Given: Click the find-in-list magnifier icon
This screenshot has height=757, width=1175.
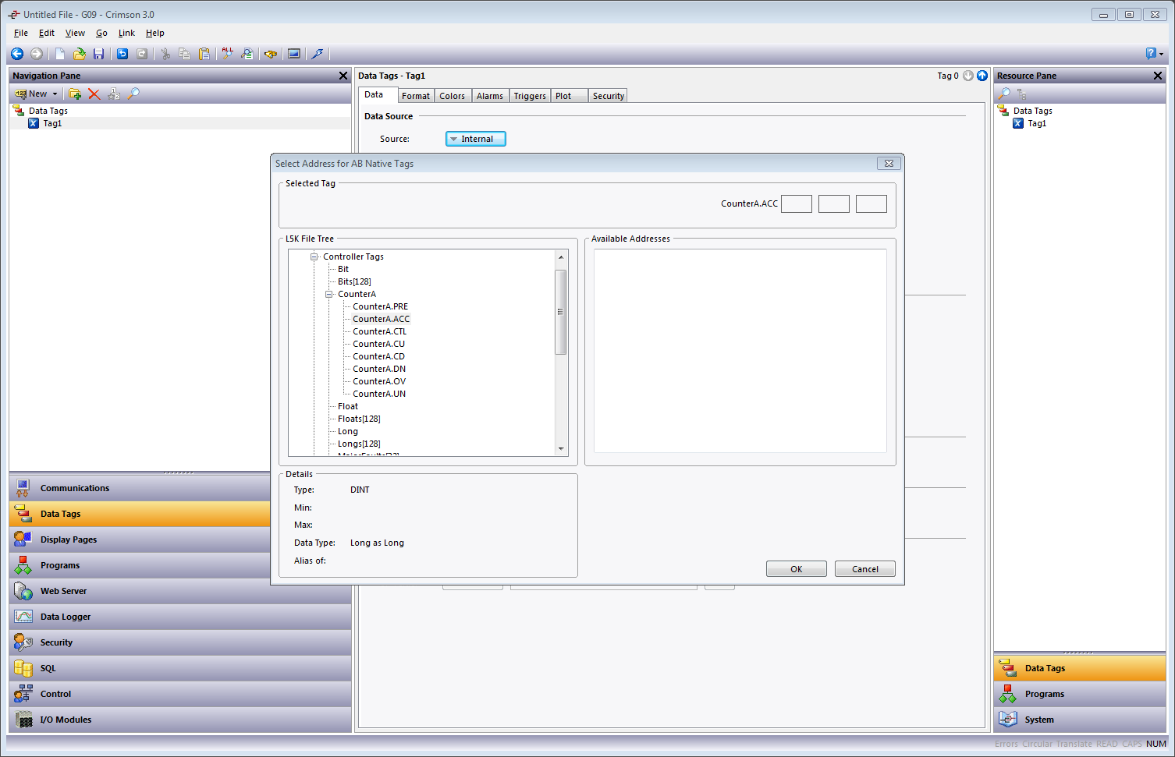Looking at the screenshot, I should point(247,54).
